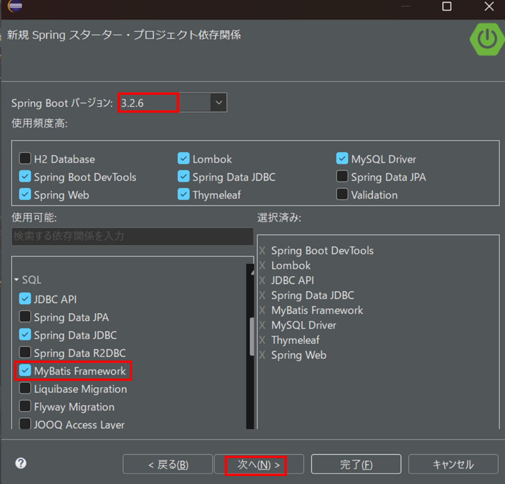The width and height of the screenshot is (505, 484).
Task: Check Spring Data R2DBC option
Action: pos(25,353)
